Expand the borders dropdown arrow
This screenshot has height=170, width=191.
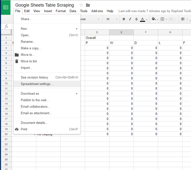tap(166, 19)
